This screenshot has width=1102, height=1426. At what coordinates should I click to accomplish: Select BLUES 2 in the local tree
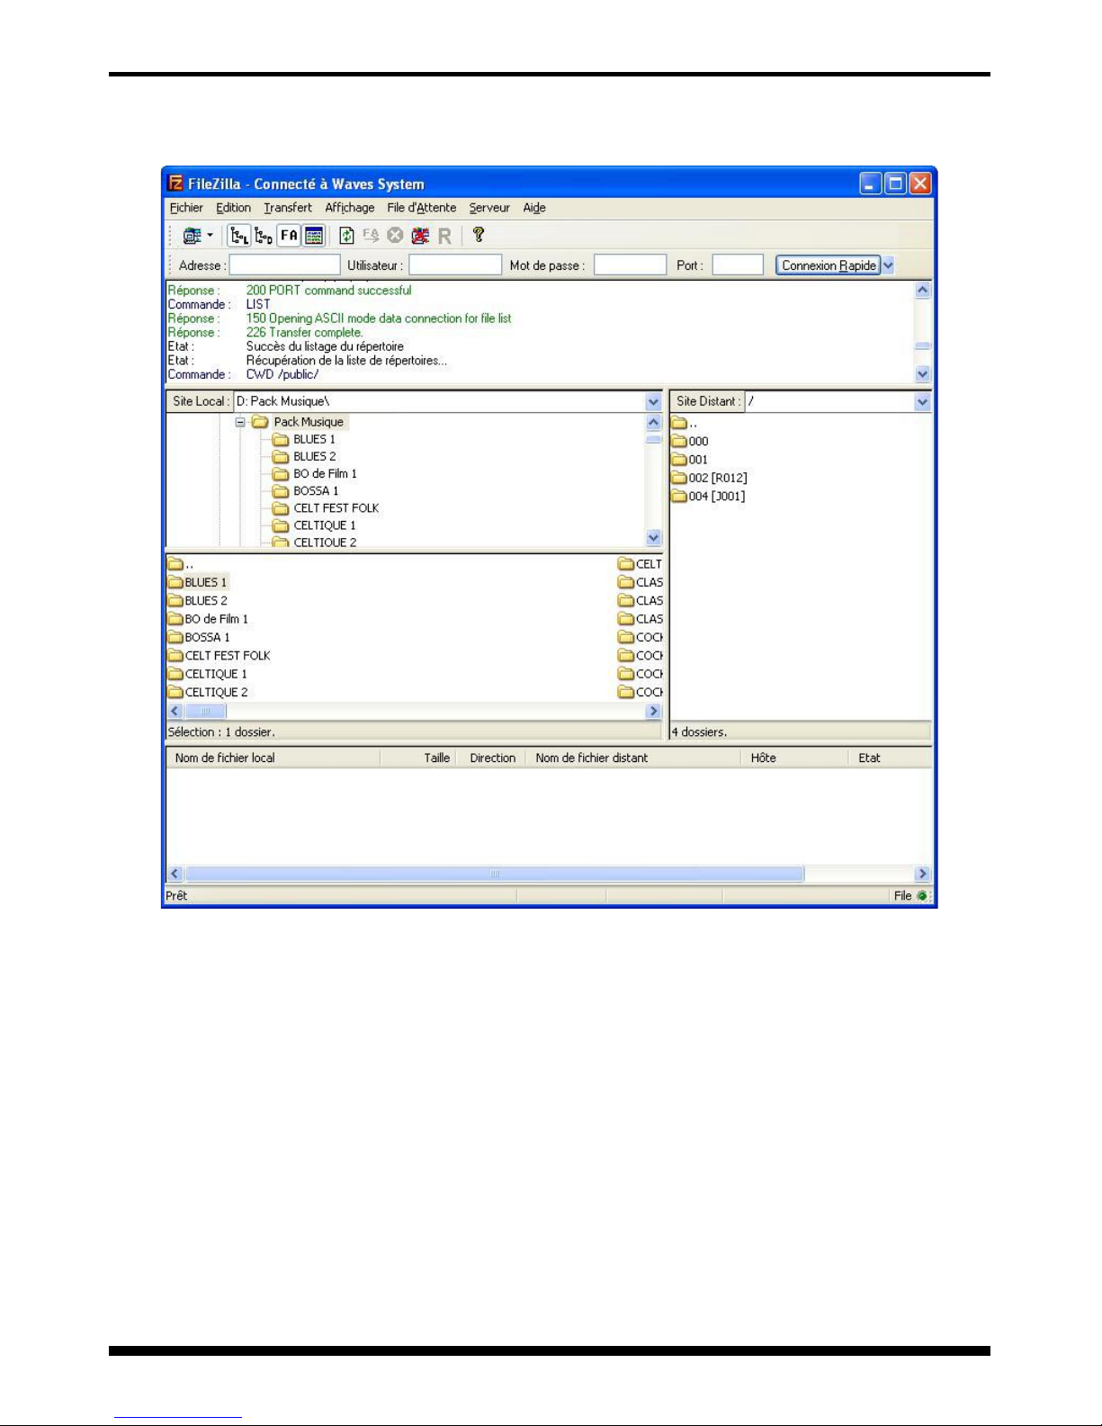[x=314, y=456]
